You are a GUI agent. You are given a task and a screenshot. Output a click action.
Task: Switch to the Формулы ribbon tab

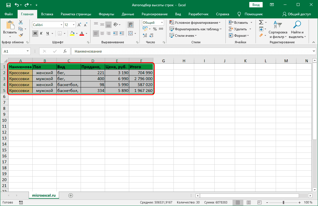tap(106, 14)
